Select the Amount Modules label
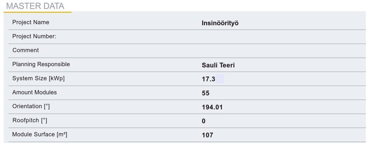The image size is (369, 143). point(35,92)
